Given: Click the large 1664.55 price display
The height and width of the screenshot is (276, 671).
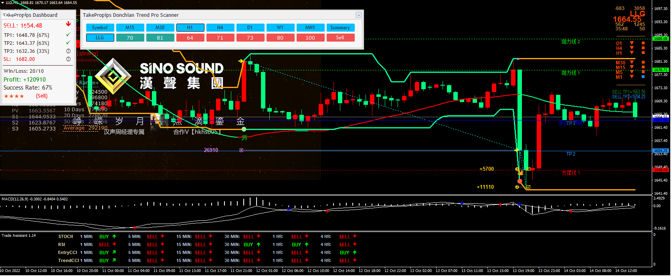Looking at the screenshot, I should [627, 19].
